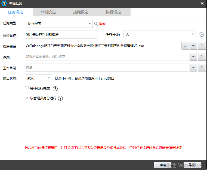This screenshot has height=170, width=207.
Task: Browse for program path with ellipsis button
Action: pyautogui.click(x=185, y=46)
